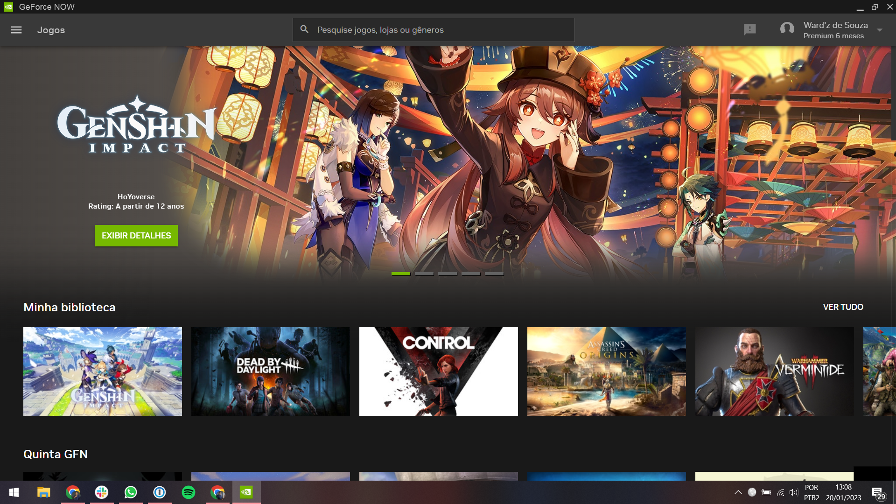Open the Windows Start menu
This screenshot has width=896, height=504.
pos(14,492)
